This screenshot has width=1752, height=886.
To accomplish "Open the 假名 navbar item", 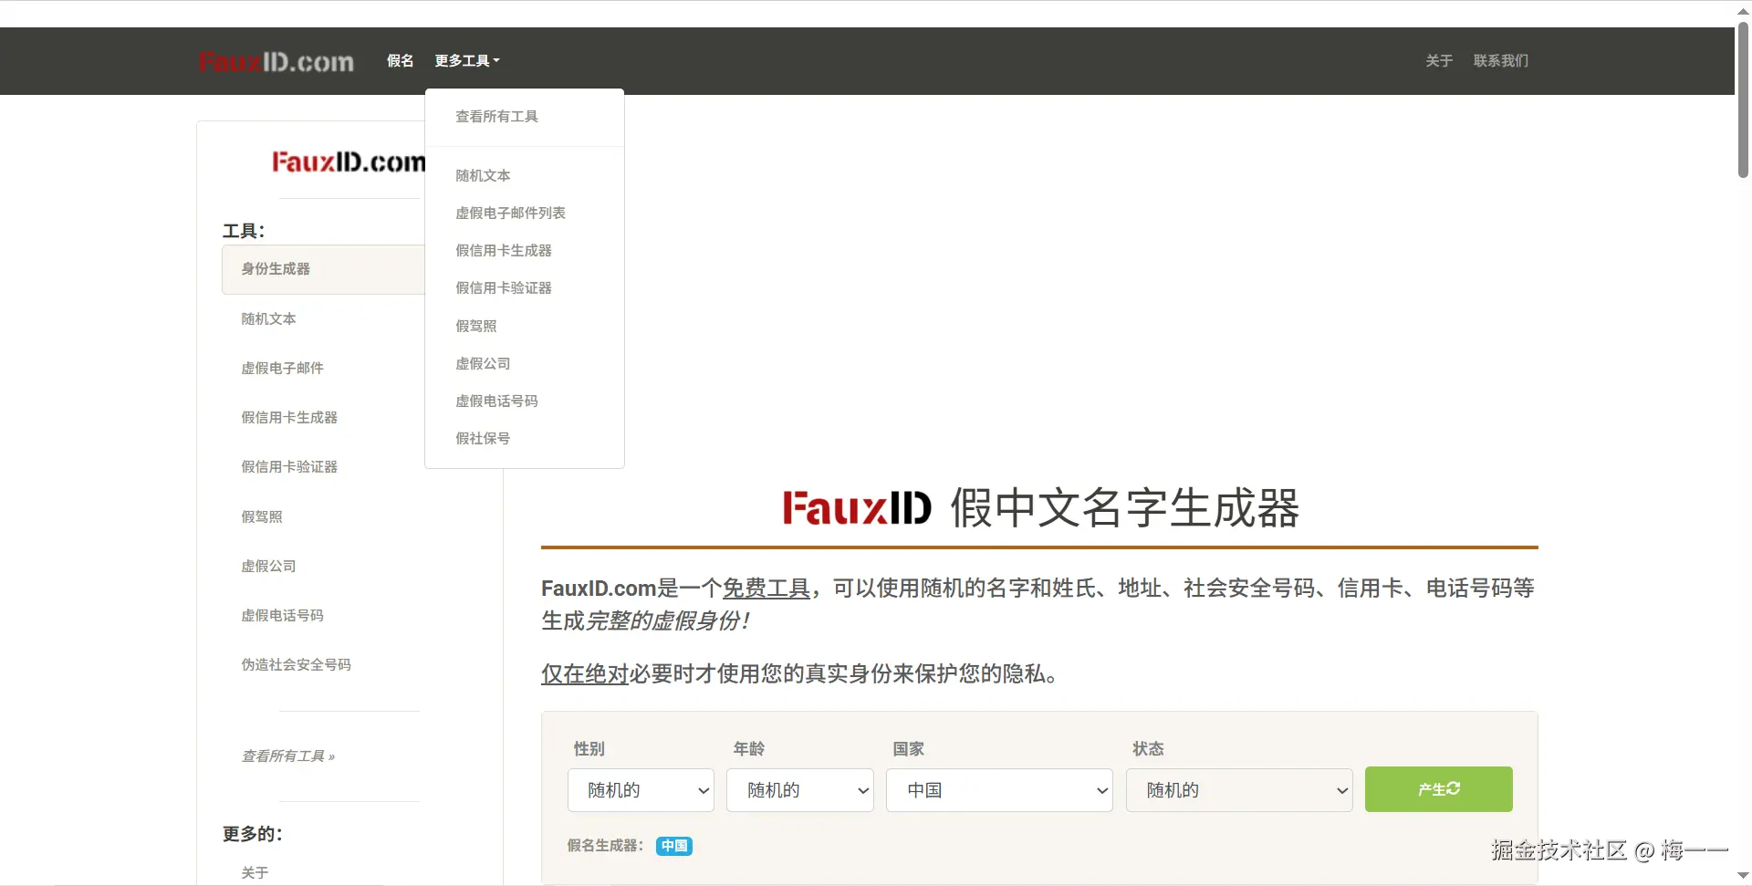I will (400, 61).
